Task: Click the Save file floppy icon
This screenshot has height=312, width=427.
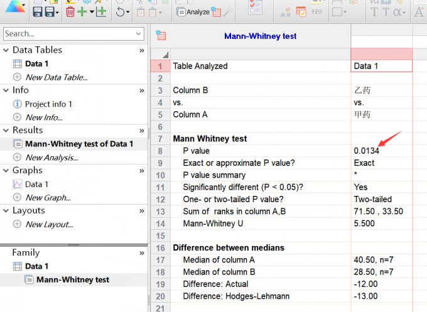Action: [38, 13]
